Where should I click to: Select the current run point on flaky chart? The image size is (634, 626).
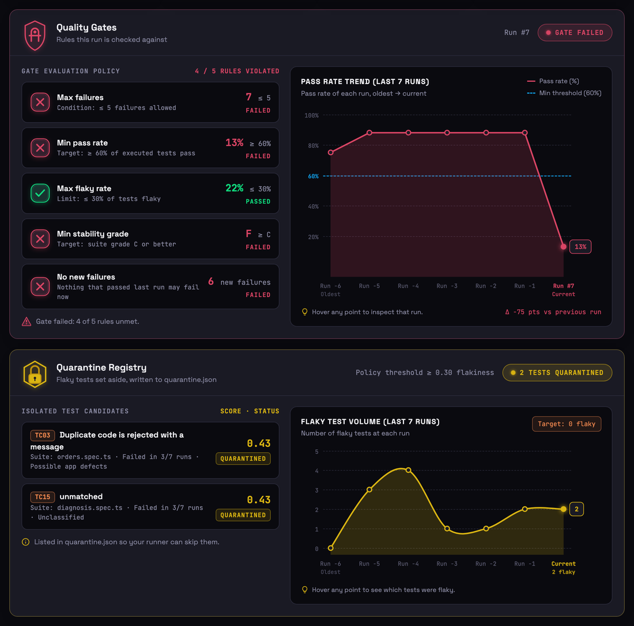563,509
